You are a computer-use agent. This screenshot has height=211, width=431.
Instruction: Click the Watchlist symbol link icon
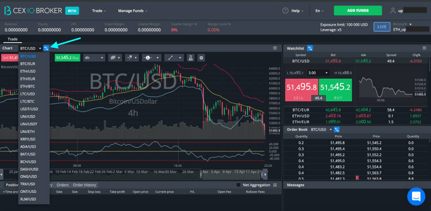click(x=310, y=48)
